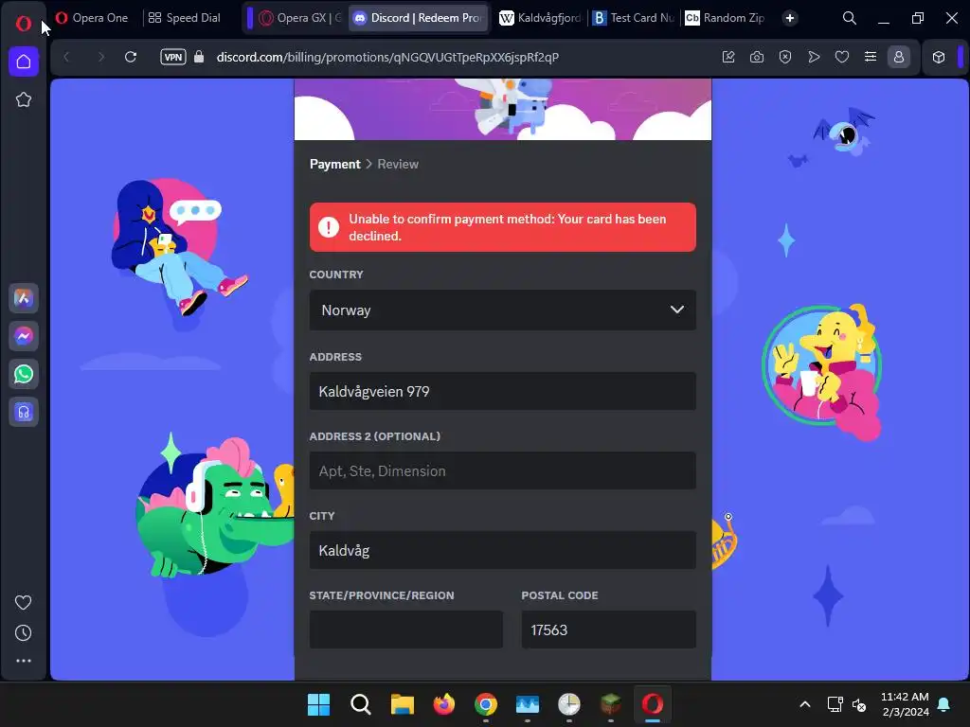The image size is (970, 727).
Task: Click the Postal Code field
Action: 609,629
